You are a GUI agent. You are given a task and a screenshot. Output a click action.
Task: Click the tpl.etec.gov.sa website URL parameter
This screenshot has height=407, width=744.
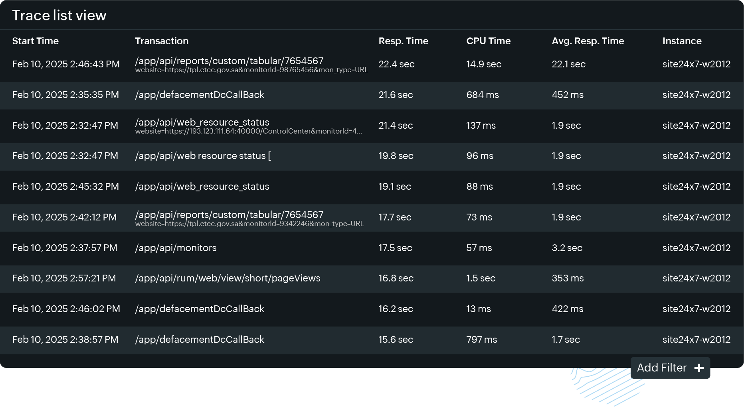tap(251, 69)
